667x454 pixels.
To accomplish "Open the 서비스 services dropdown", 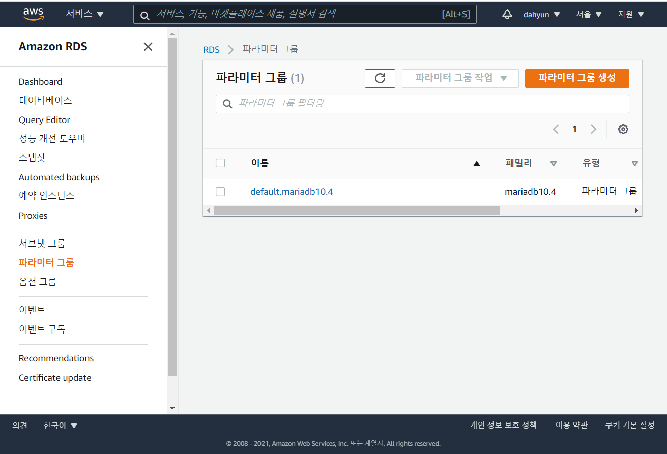I will [84, 14].
